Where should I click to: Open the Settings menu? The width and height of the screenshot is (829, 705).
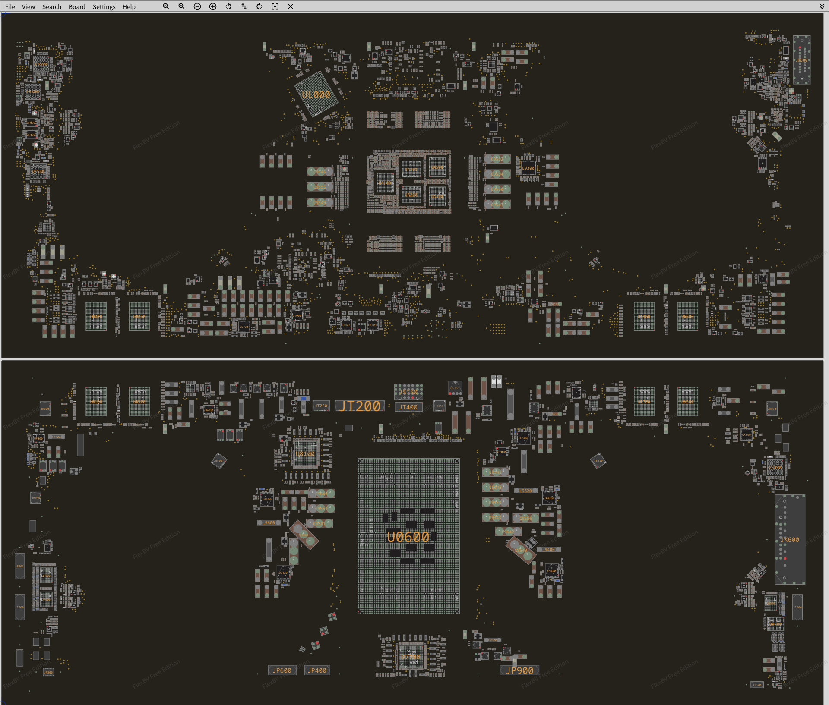coord(104,7)
